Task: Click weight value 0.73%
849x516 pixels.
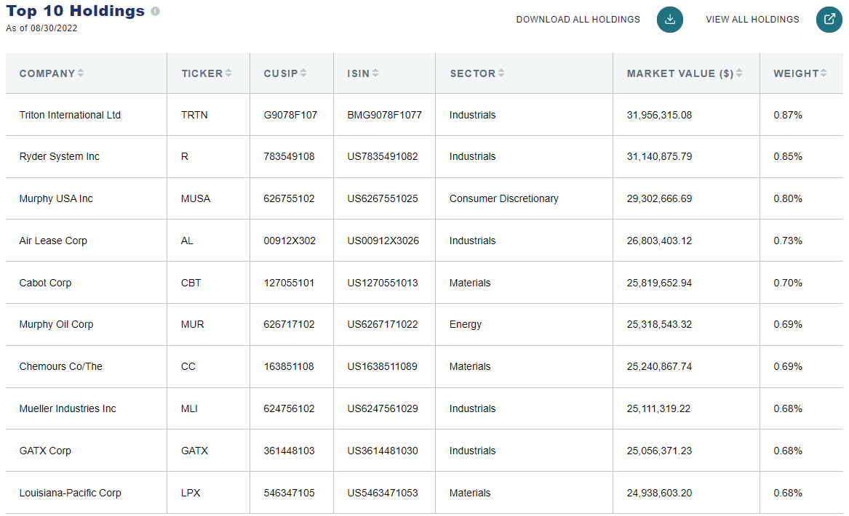Action: click(x=788, y=241)
